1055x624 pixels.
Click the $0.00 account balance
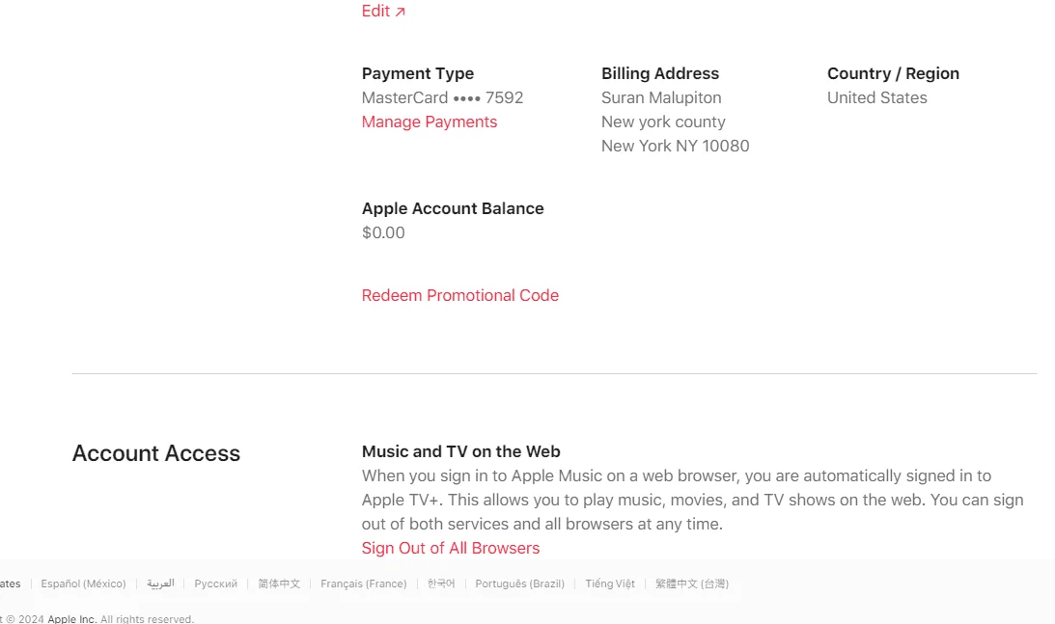[x=383, y=232]
